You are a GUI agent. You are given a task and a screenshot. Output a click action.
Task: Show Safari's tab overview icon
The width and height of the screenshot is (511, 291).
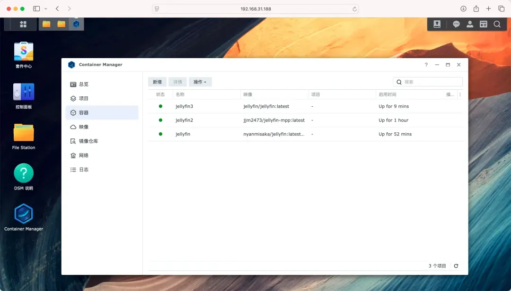coord(501,9)
